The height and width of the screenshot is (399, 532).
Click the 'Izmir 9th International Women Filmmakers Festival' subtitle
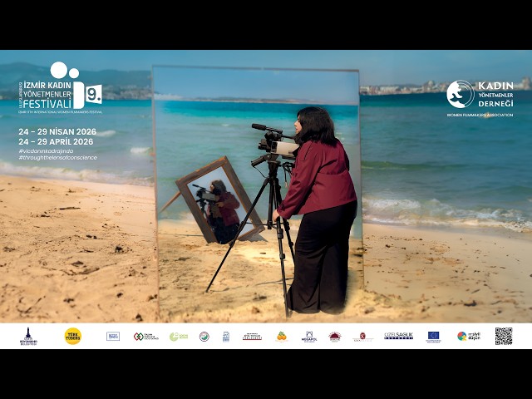pyautogui.click(x=60, y=111)
